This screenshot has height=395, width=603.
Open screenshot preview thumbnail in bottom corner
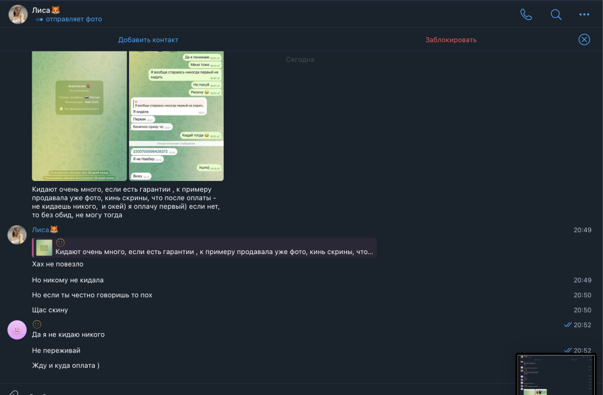(x=556, y=374)
